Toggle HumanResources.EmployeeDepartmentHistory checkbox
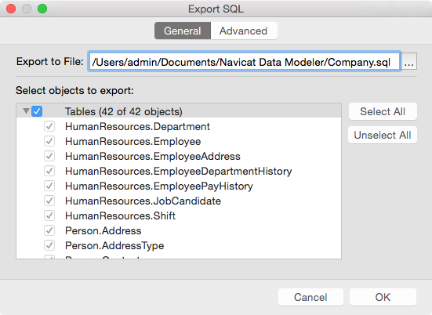Image resolution: width=432 pixels, height=315 pixels. coord(49,171)
